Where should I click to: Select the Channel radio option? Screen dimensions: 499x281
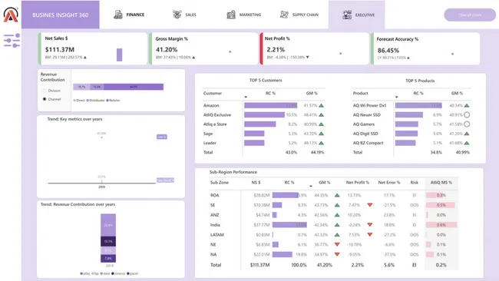(45, 99)
